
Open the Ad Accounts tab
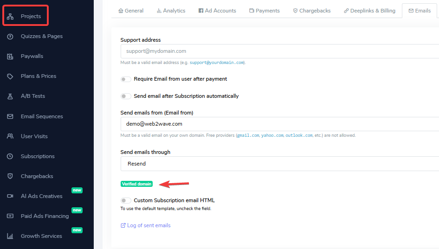pos(217,11)
